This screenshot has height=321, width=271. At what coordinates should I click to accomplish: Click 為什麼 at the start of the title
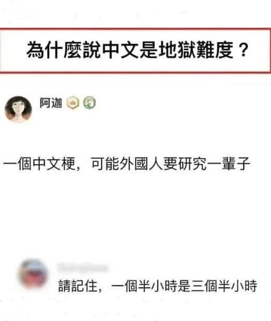pos(54,50)
